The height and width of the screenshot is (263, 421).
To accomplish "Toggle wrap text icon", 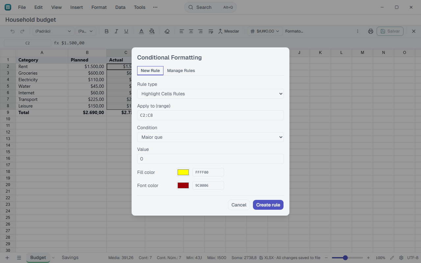I will [x=211, y=31].
